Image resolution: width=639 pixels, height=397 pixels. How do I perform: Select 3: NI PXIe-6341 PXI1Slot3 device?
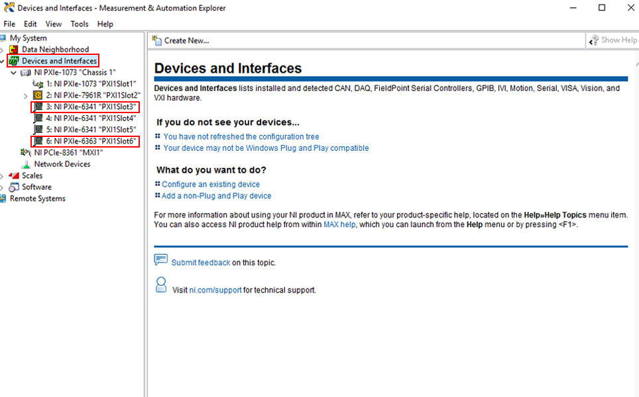pos(90,107)
